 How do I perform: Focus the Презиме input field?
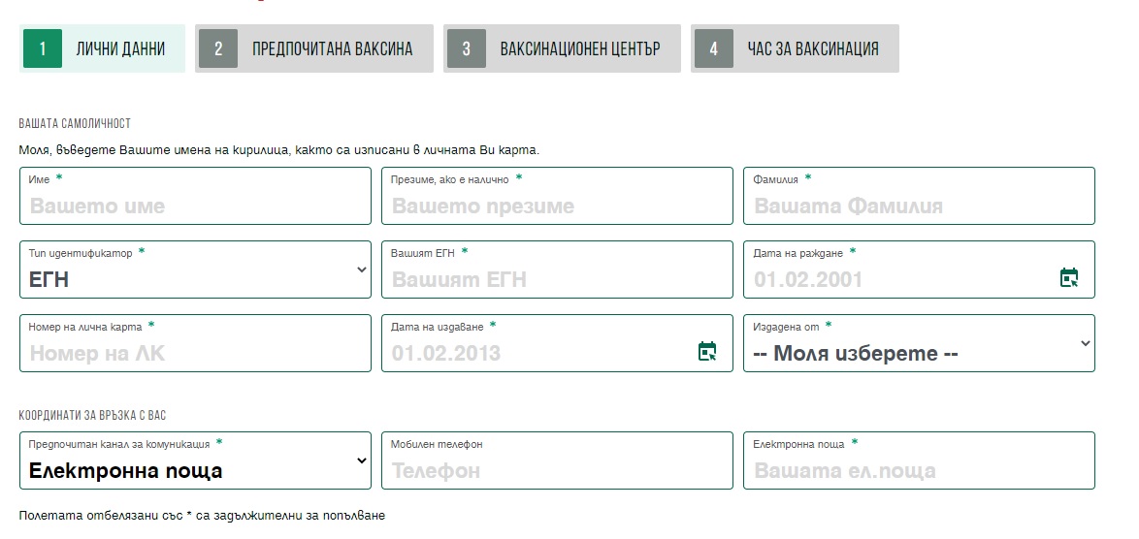tap(557, 196)
